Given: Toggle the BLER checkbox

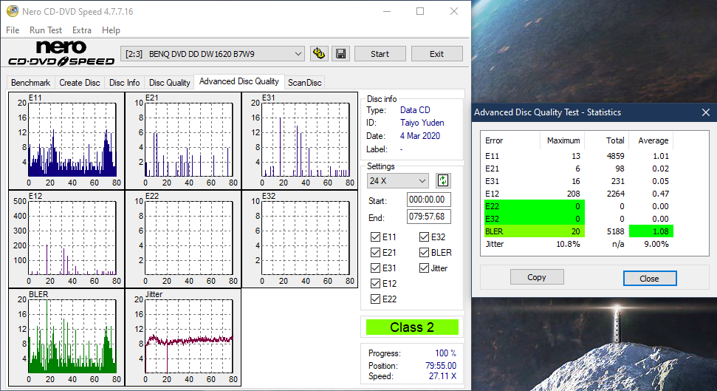Looking at the screenshot, I should click(424, 252).
